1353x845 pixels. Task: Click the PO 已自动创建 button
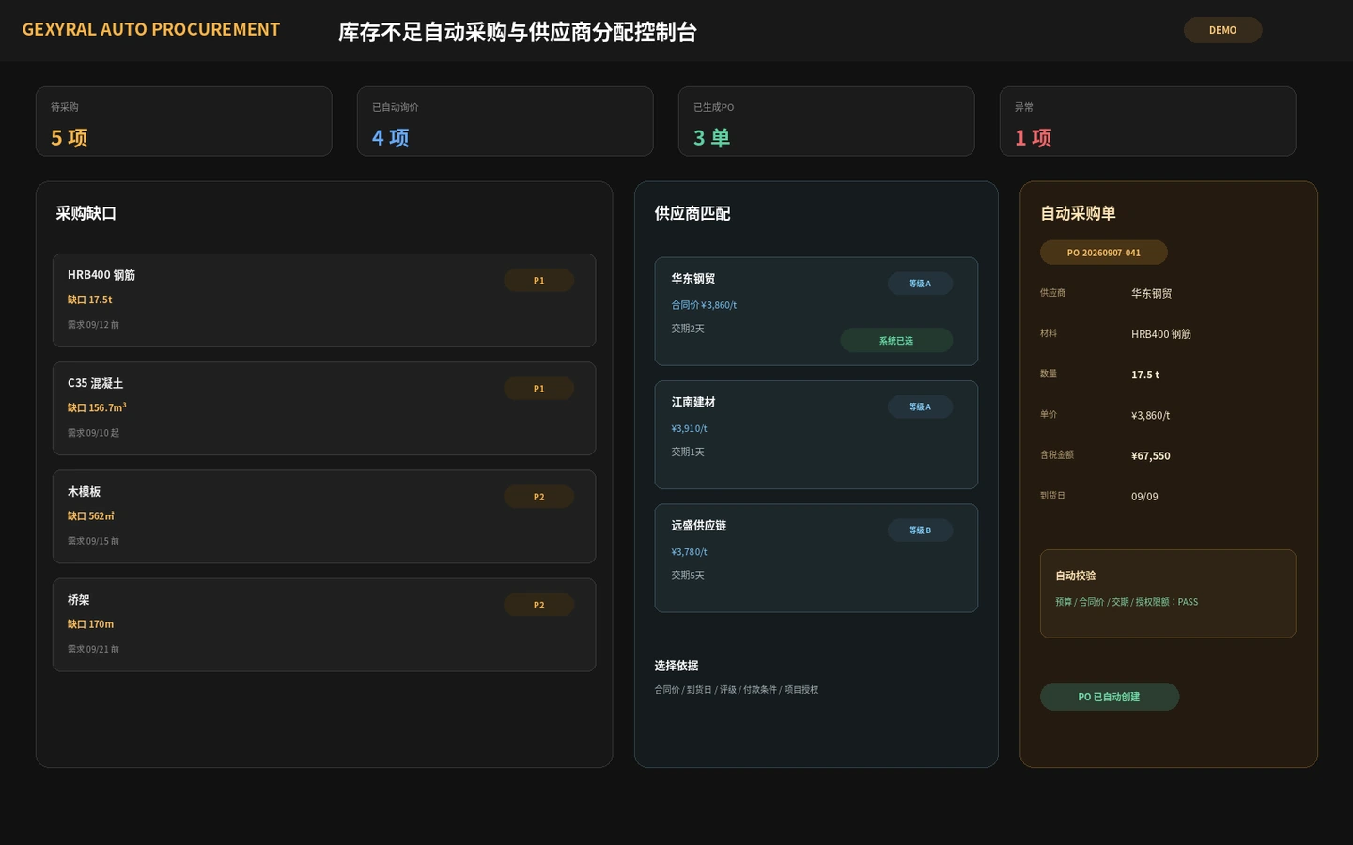click(1109, 697)
